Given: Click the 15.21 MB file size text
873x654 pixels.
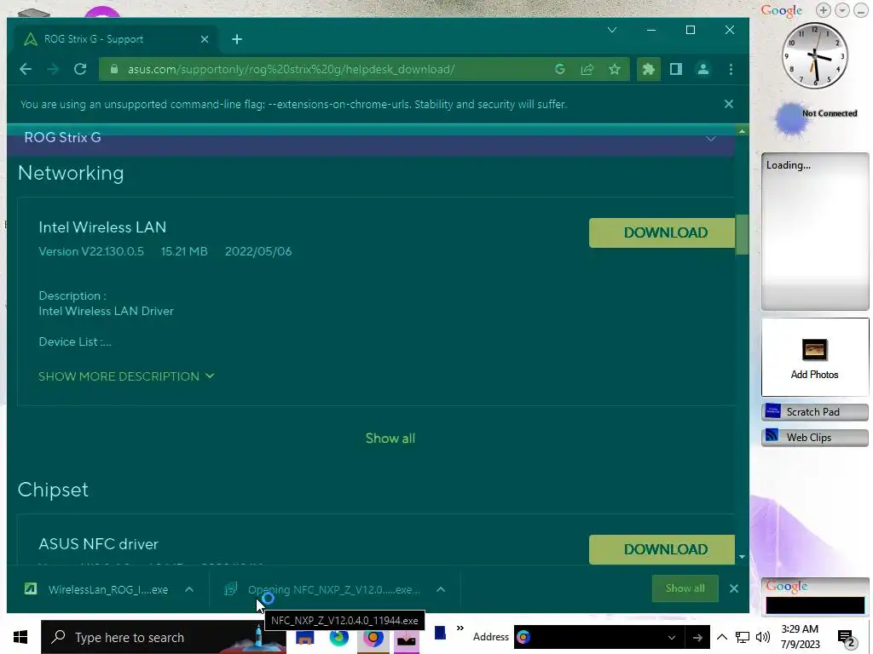Looking at the screenshot, I should 184,251.
